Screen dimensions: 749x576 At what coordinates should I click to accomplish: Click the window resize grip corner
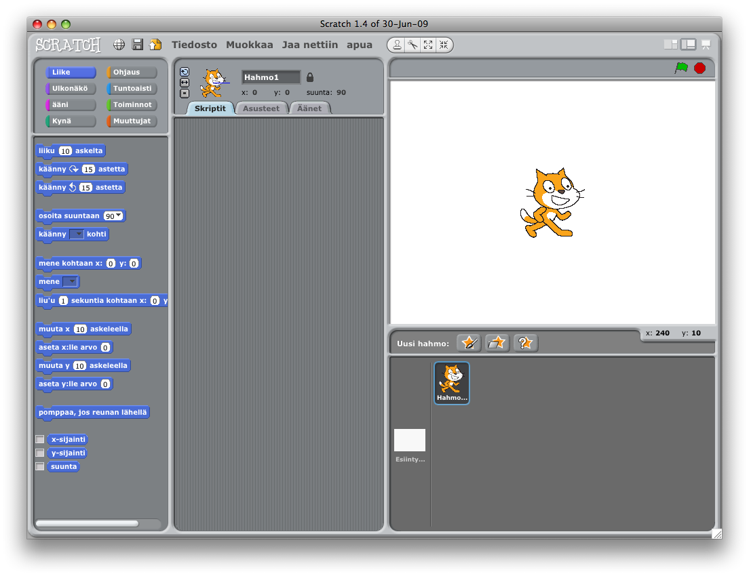coord(716,533)
